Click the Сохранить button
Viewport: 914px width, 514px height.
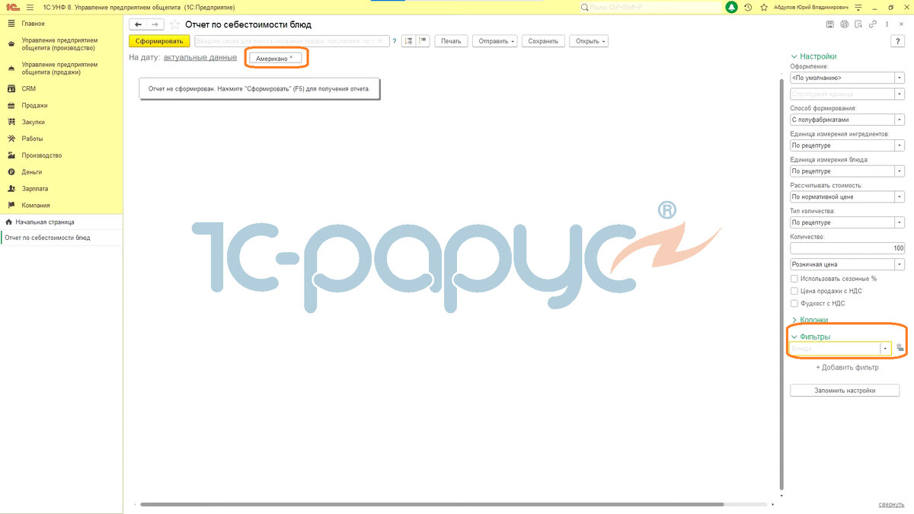pyautogui.click(x=543, y=41)
